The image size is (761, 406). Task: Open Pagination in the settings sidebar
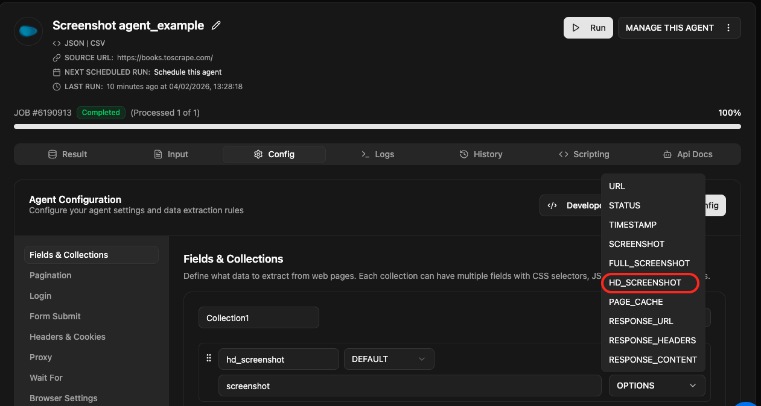click(51, 275)
